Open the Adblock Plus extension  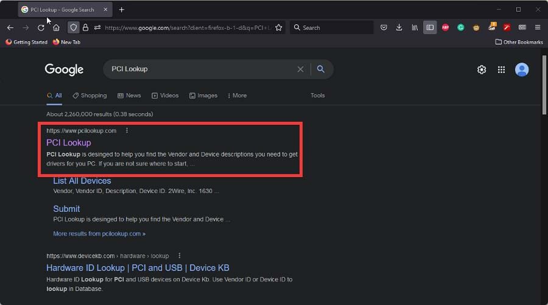[x=445, y=27]
